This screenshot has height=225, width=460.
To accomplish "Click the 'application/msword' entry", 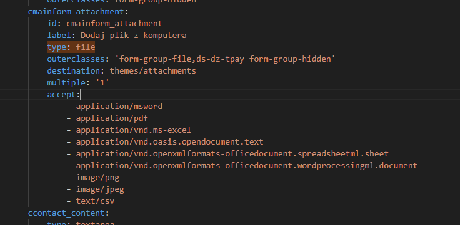I will point(119,107).
